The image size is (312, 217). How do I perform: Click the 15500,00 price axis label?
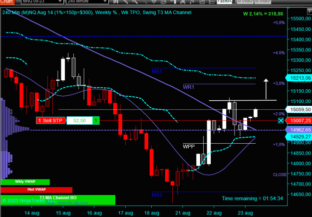(x=301, y=18)
